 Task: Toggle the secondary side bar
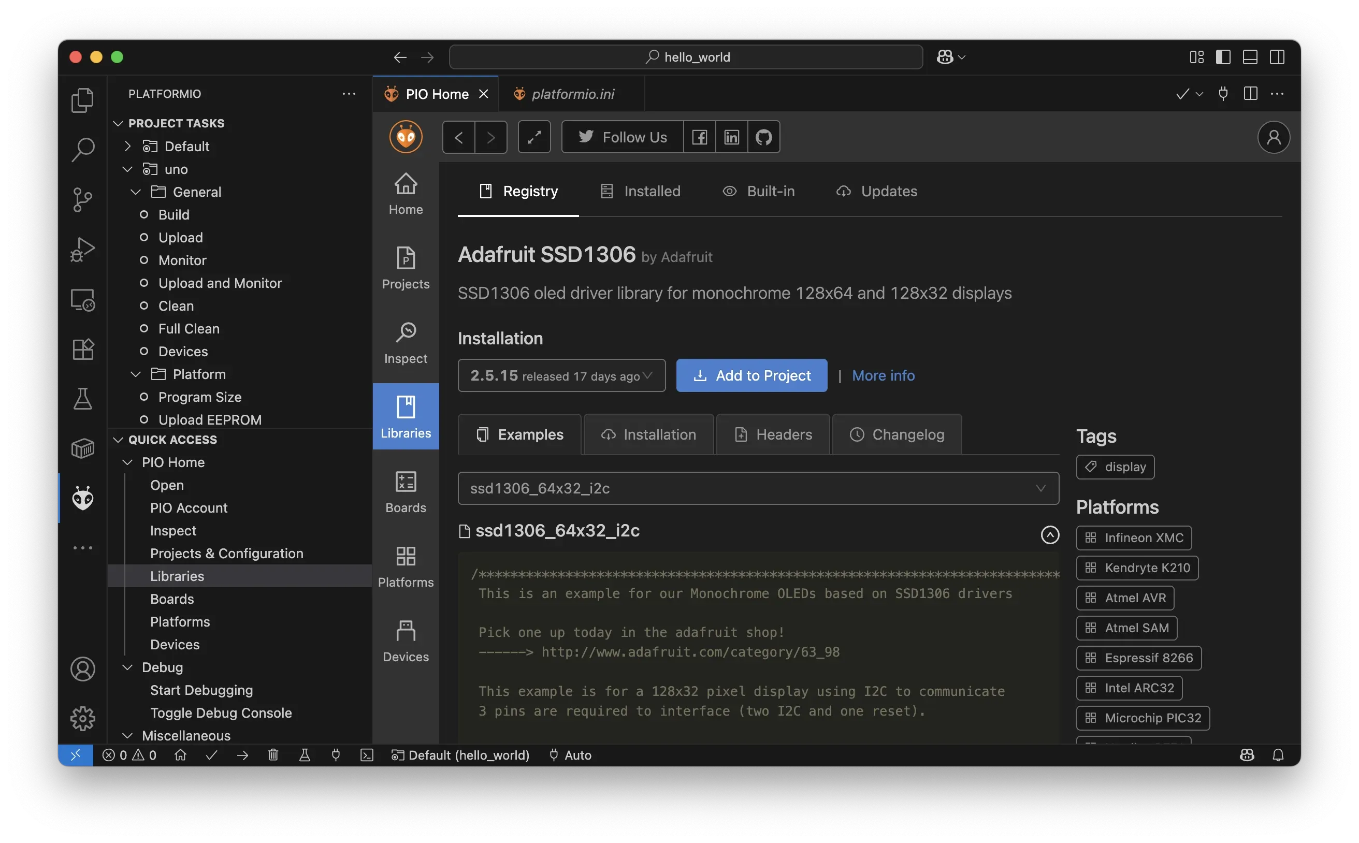coord(1277,56)
